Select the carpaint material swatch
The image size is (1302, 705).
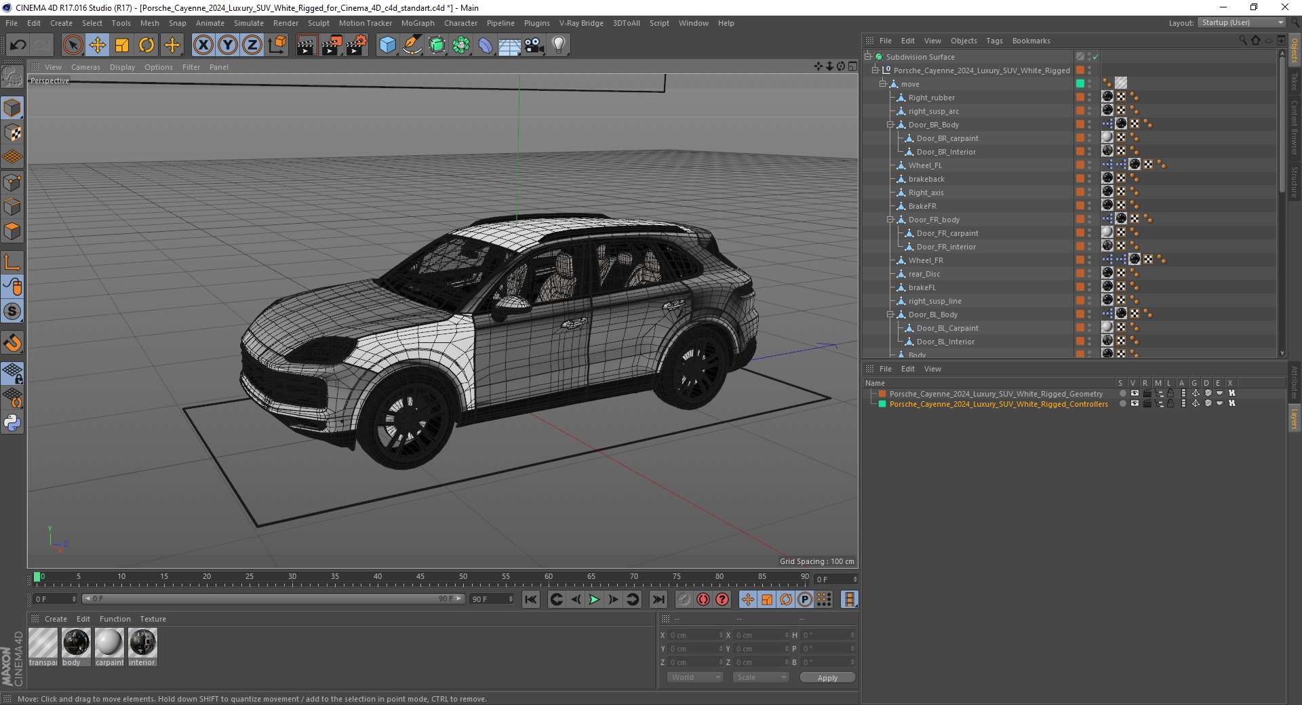[109, 647]
